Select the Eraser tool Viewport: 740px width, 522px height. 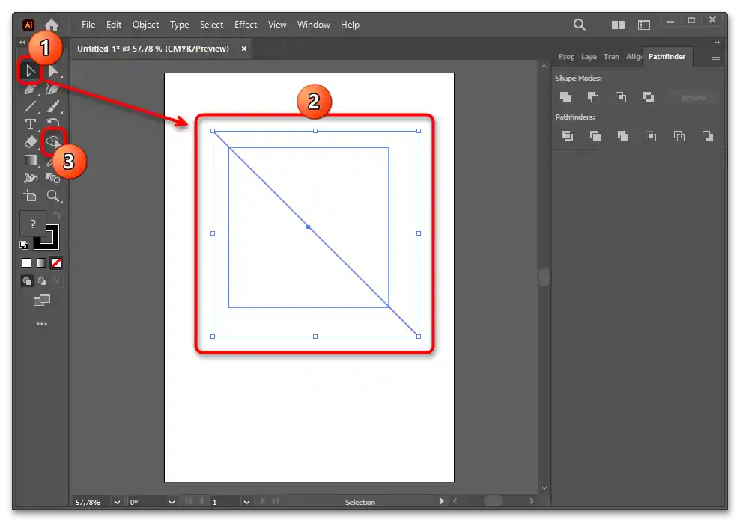point(30,142)
